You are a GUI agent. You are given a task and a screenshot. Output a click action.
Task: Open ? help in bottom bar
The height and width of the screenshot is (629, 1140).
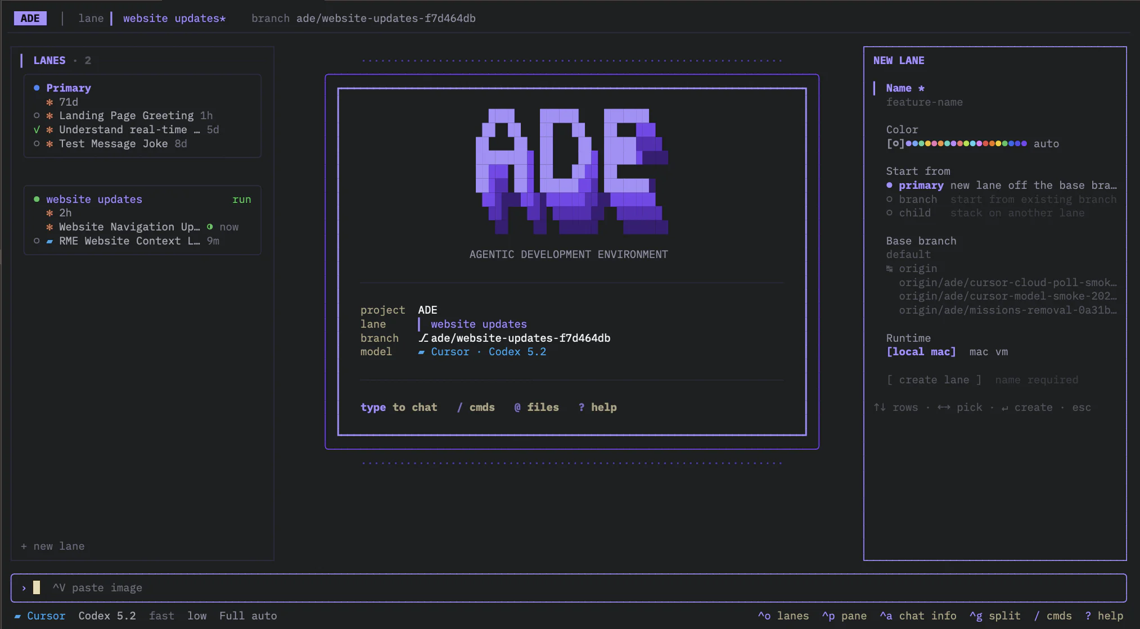coord(1104,616)
